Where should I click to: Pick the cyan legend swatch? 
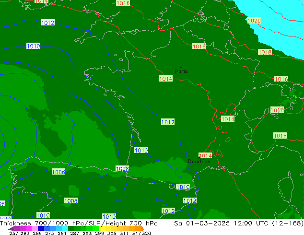pos(65,228)
